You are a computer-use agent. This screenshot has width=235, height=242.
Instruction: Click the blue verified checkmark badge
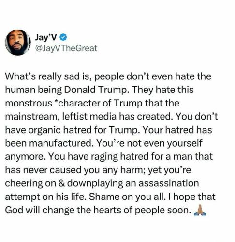click(x=63, y=37)
